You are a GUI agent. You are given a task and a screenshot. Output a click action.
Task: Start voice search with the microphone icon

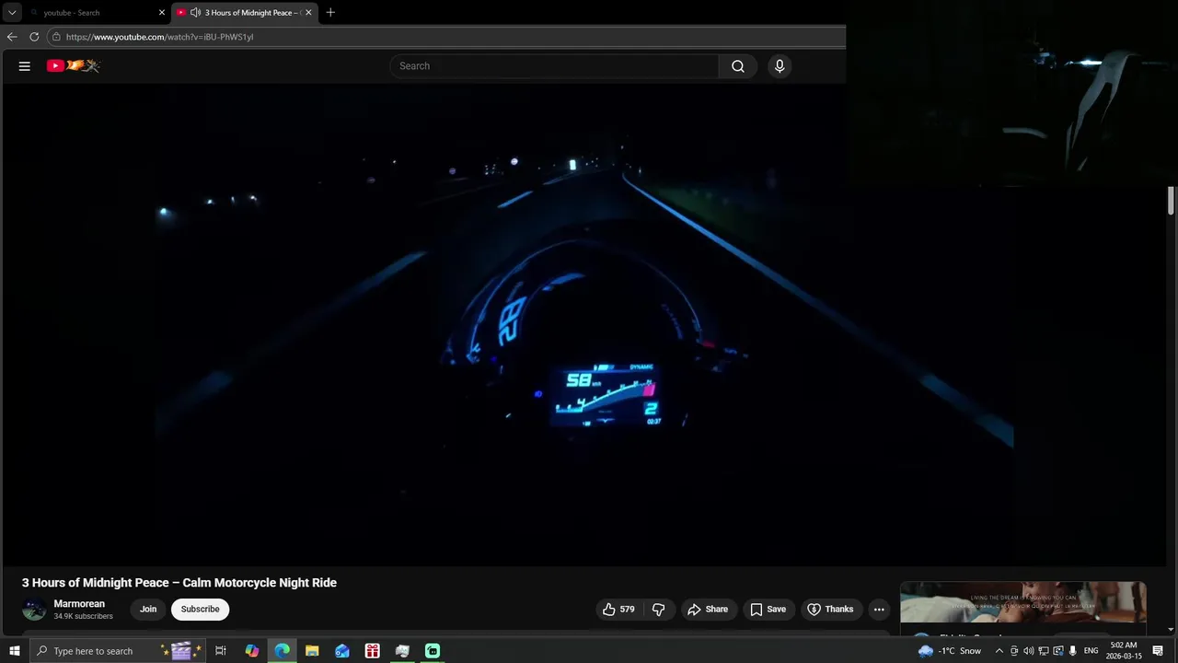click(x=780, y=66)
